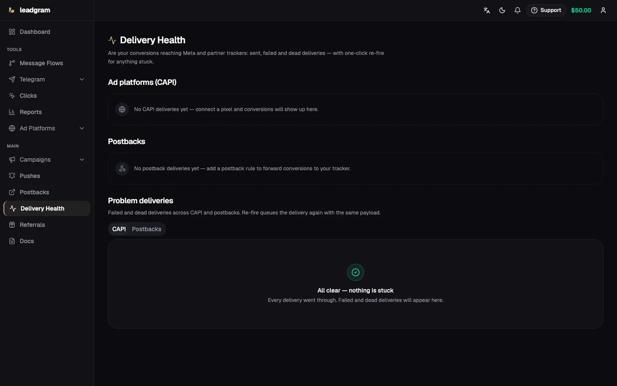Click the leadgram brand name

[35, 10]
